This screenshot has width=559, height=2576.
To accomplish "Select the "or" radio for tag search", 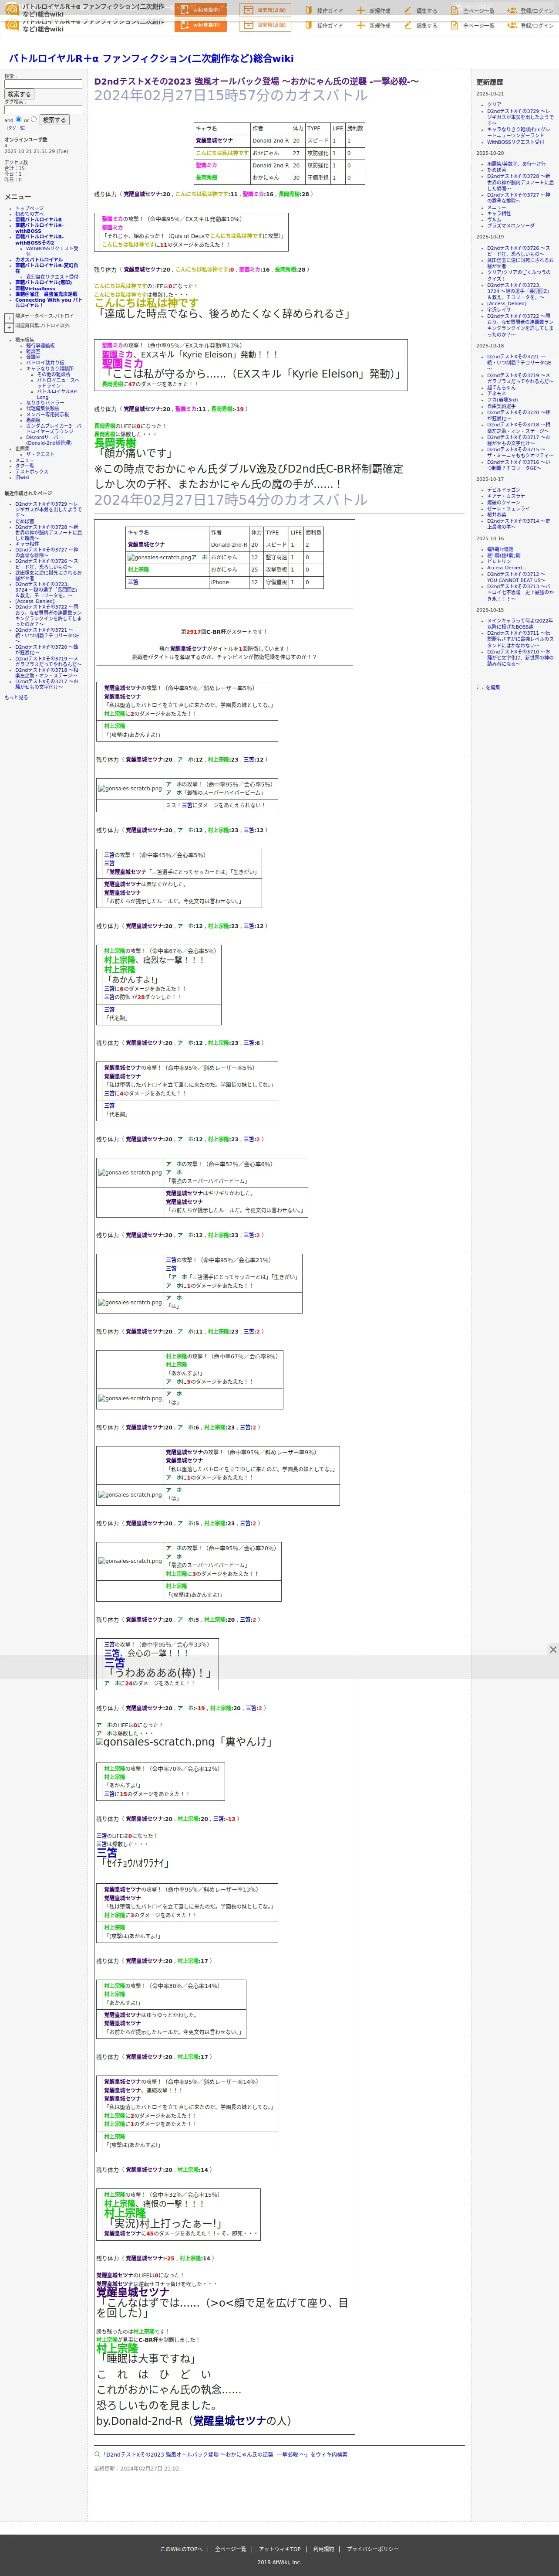I will (34, 119).
